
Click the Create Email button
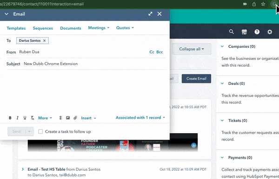(x=196, y=78)
